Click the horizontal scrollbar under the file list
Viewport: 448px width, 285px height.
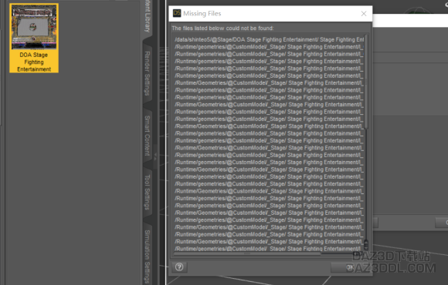click(247, 253)
